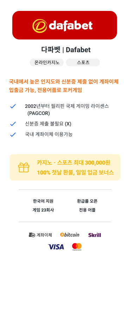Click the Mastercard payment logo
Screen dimensions: 130x318
coord(77,247)
